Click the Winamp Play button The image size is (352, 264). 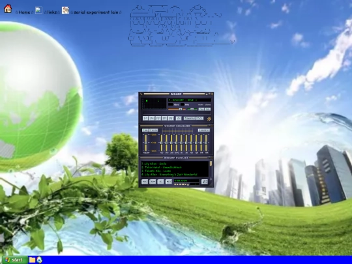coord(152,118)
